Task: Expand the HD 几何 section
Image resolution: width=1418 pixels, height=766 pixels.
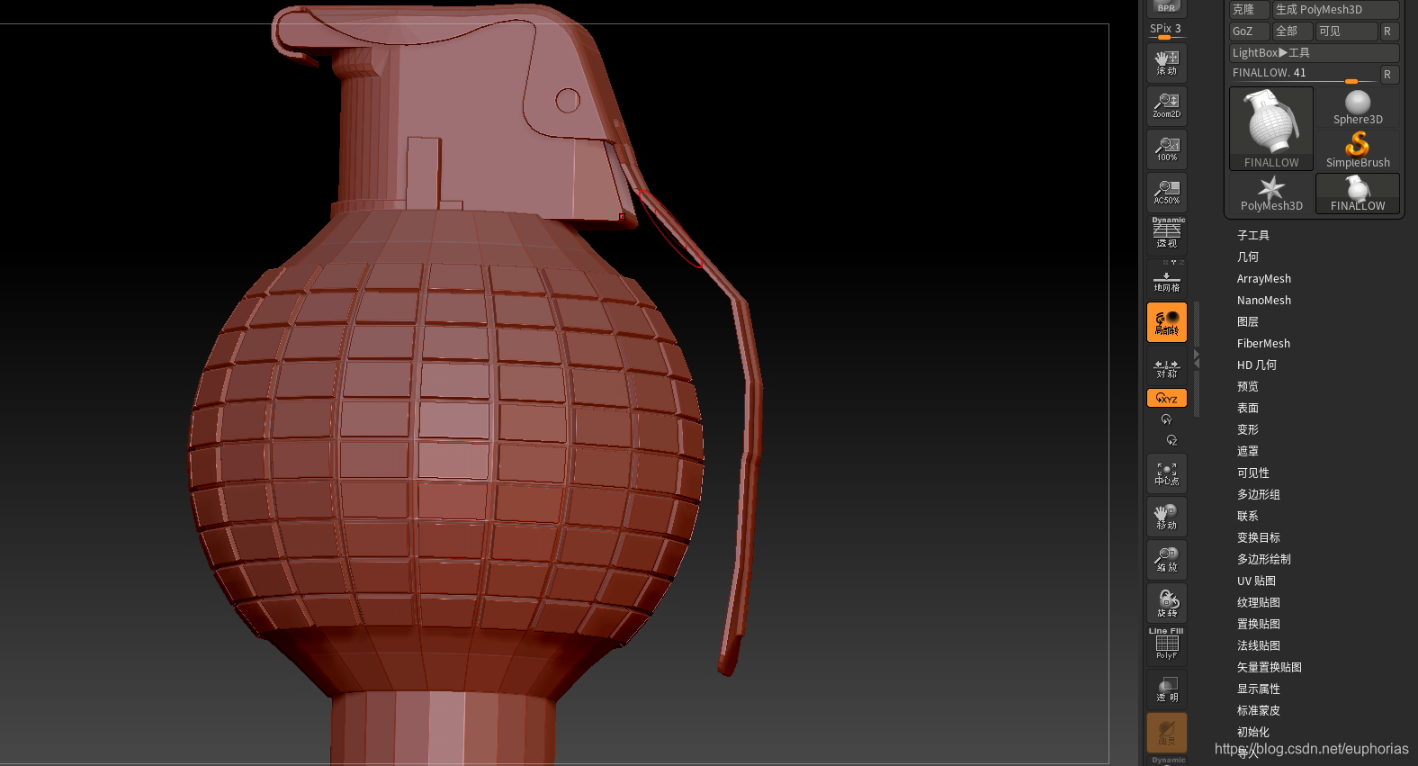Action: point(1257,365)
